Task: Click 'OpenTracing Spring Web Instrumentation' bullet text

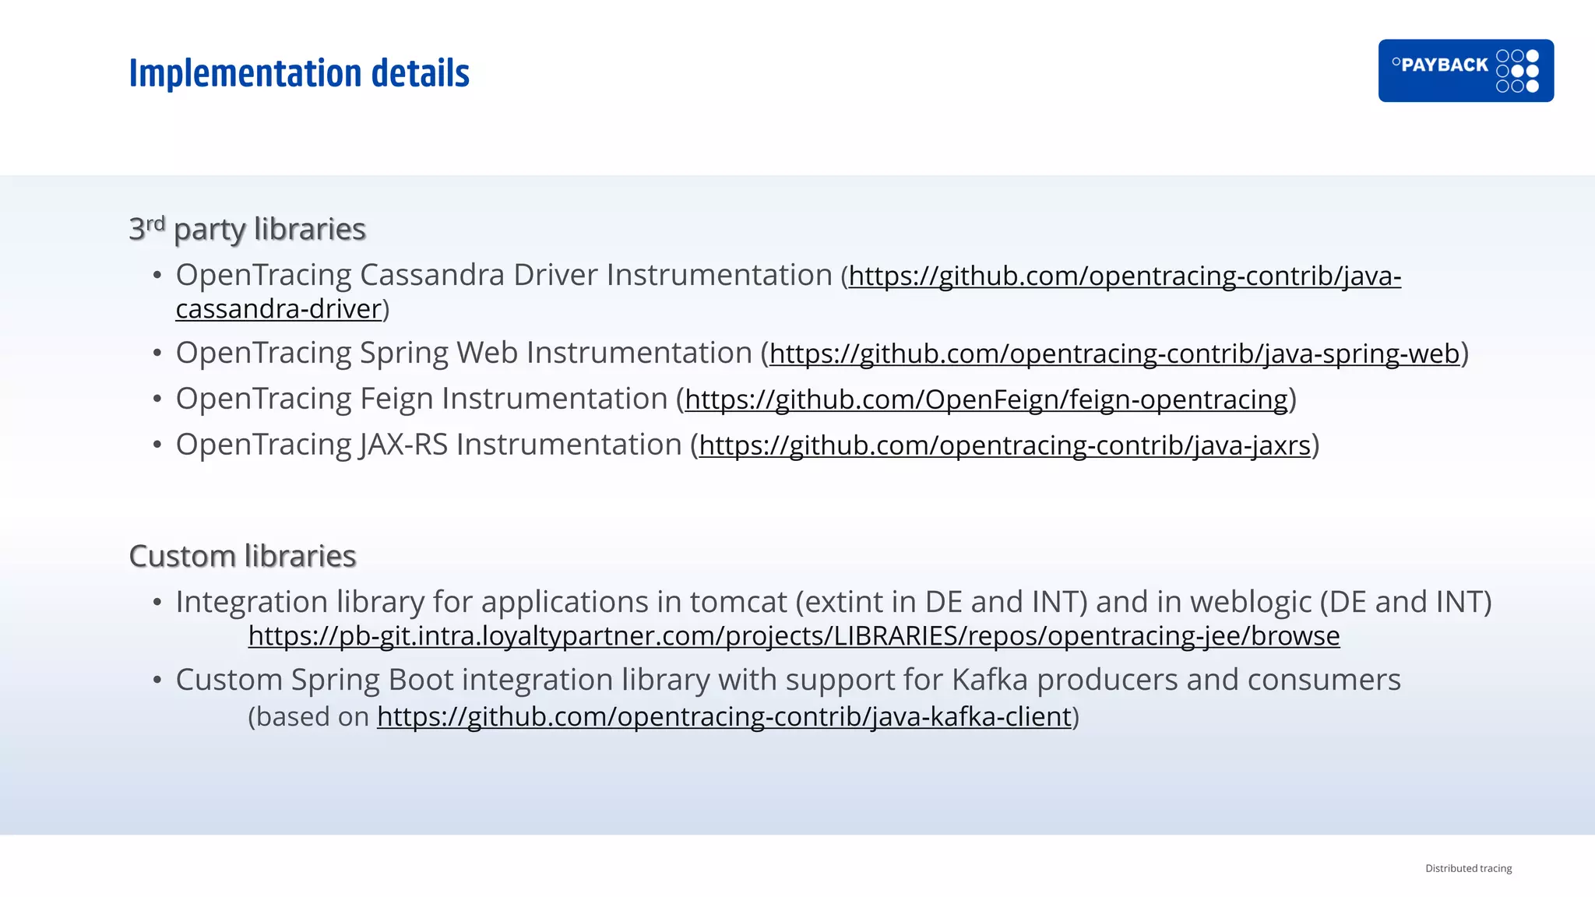Action: click(463, 354)
